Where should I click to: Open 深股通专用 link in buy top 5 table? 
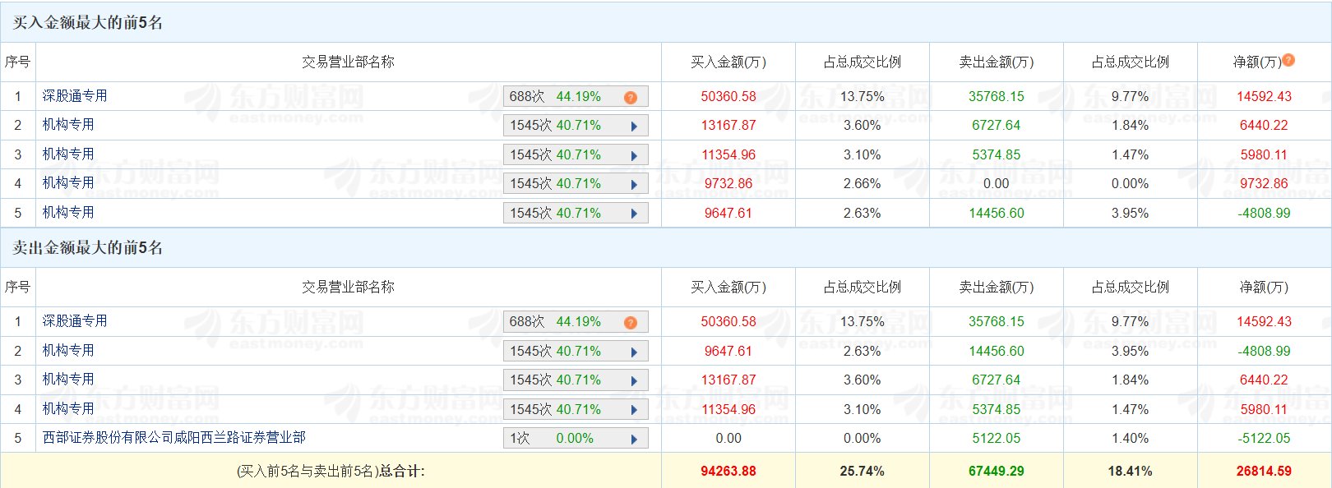click(x=75, y=96)
